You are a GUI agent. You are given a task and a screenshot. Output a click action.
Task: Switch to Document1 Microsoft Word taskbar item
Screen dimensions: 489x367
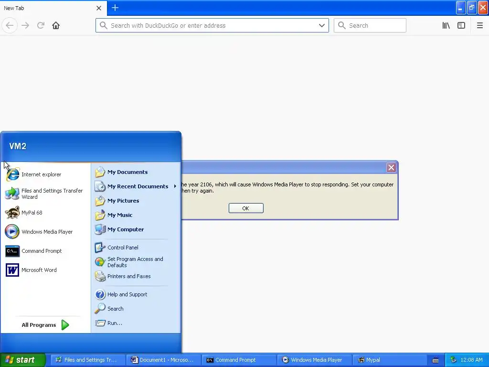tap(163, 360)
